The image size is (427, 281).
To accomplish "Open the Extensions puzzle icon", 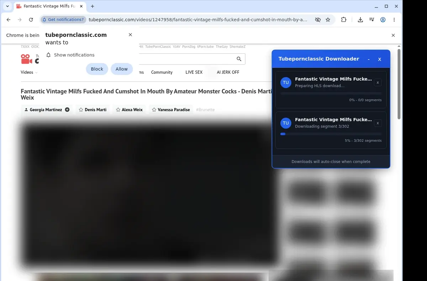I will pyautogui.click(x=343, y=20).
